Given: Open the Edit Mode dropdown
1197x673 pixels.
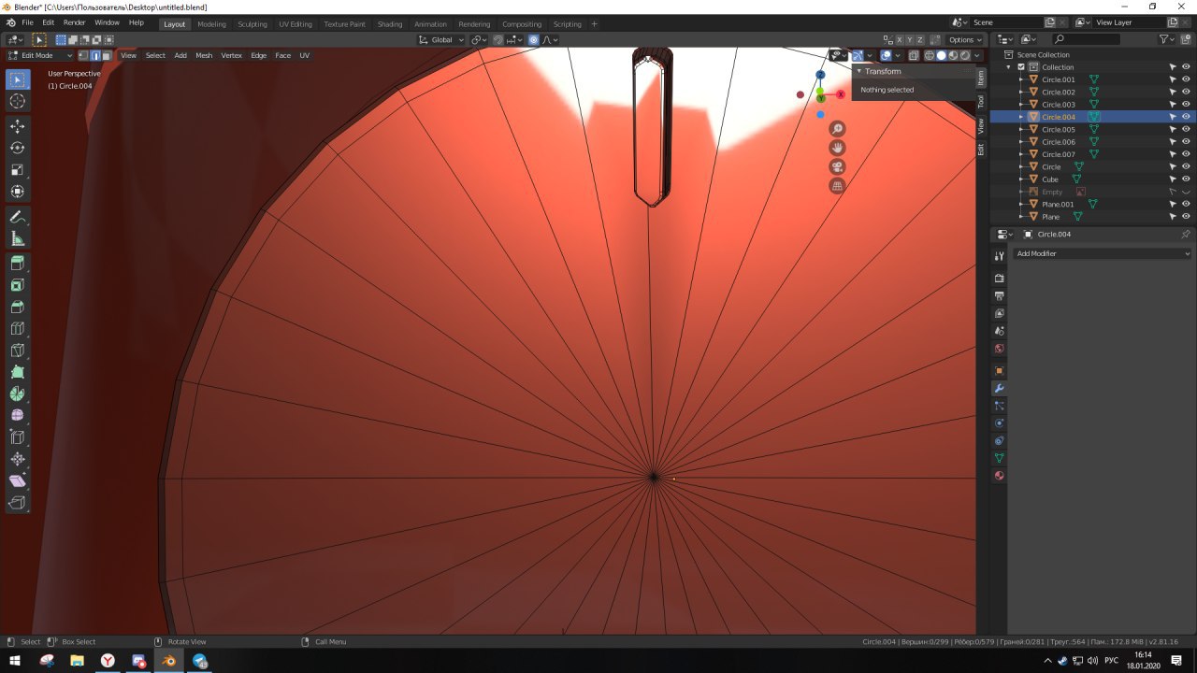Looking at the screenshot, I should pos(39,55).
